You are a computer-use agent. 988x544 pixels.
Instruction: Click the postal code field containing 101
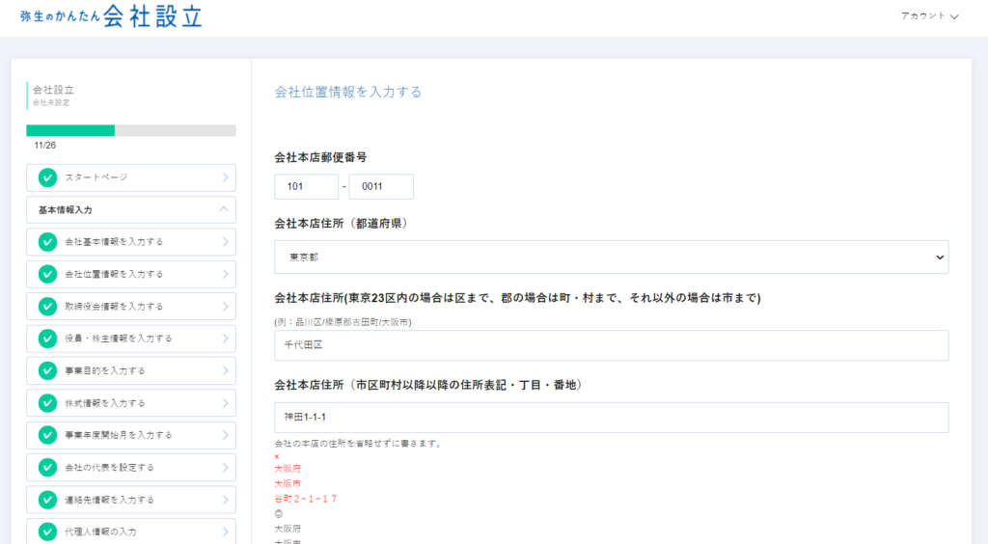(306, 186)
